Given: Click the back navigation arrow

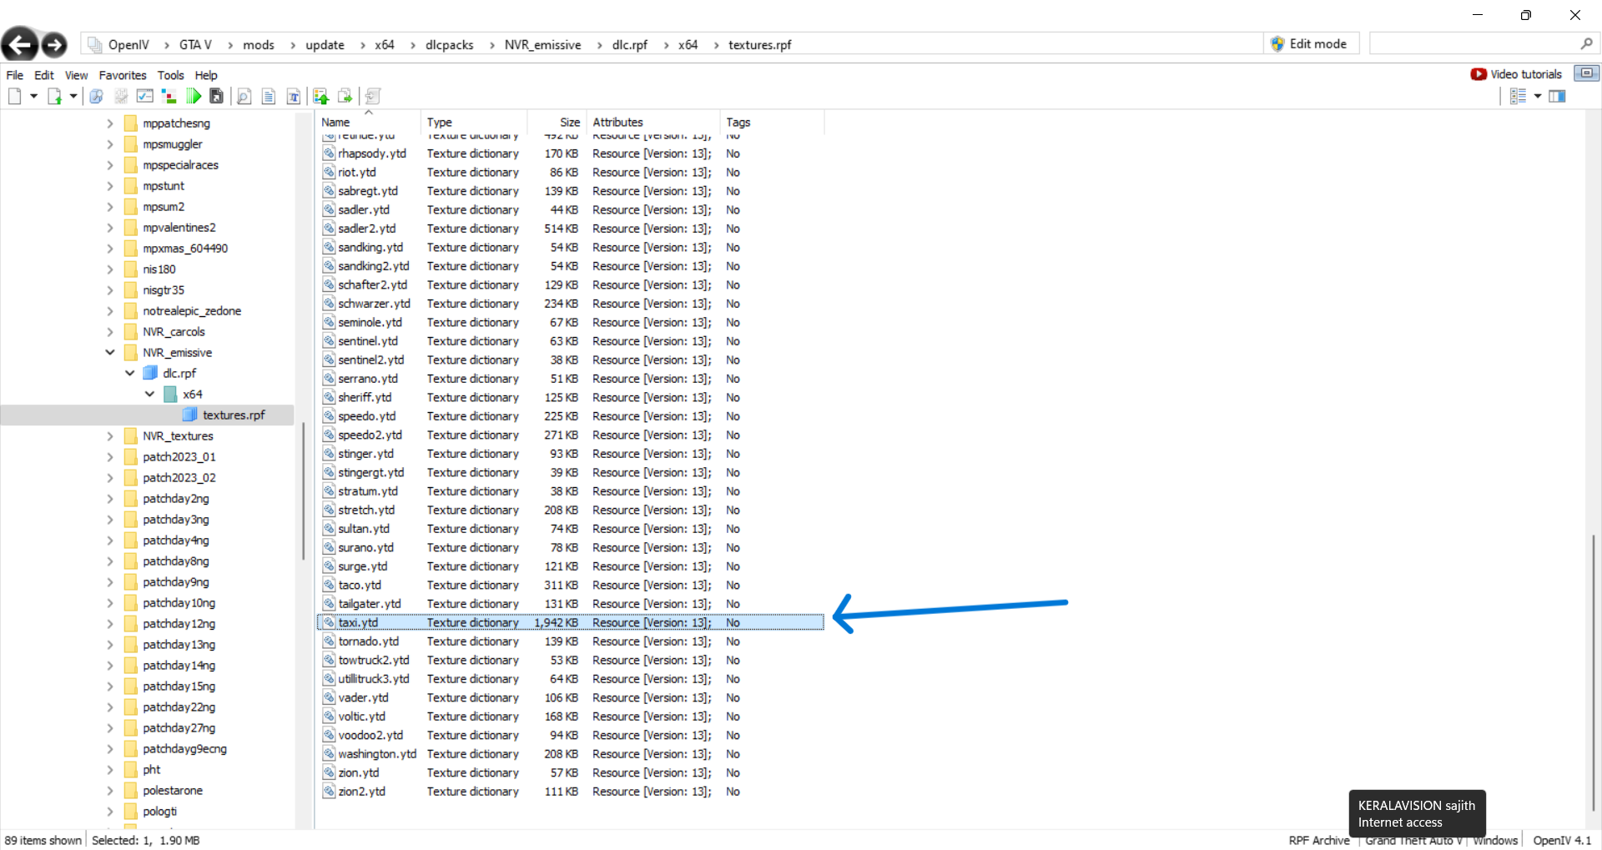Looking at the screenshot, I should click(x=20, y=44).
